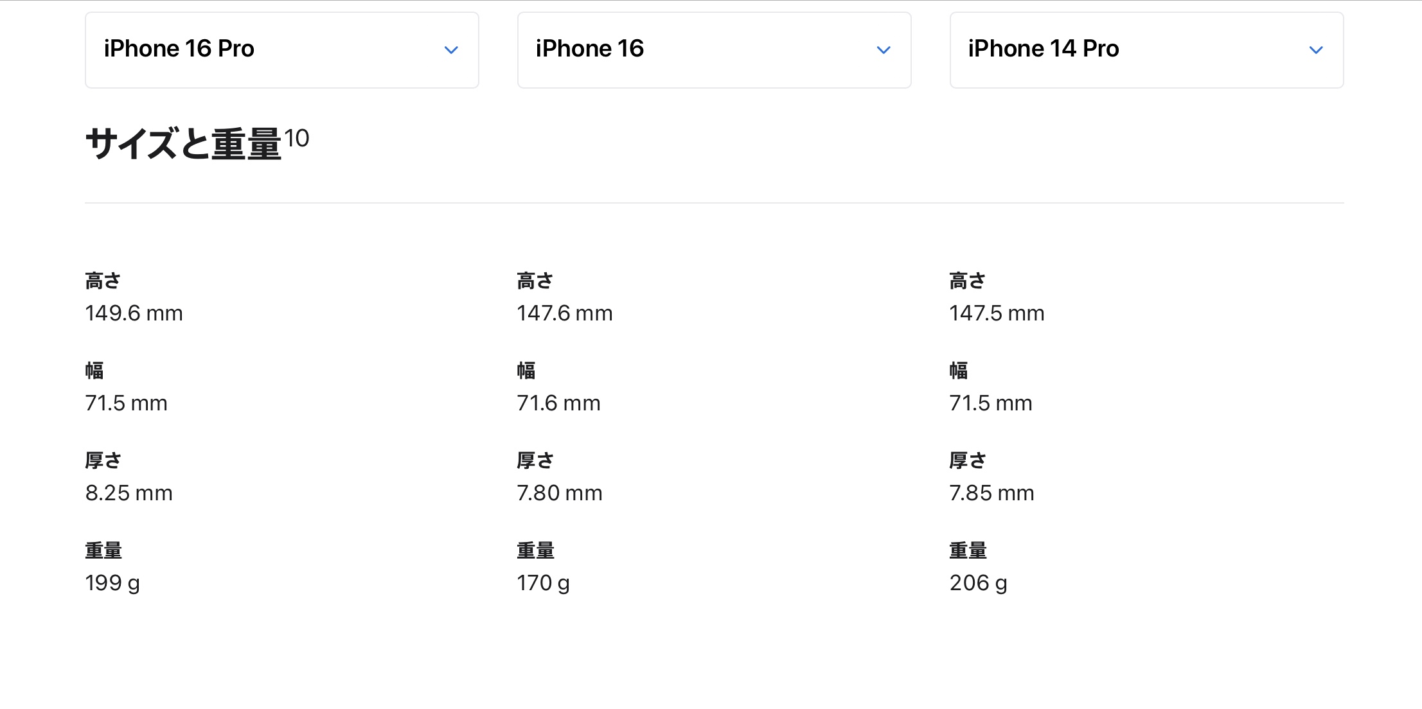This screenshot has width=1422, height=709.
Task: Click the 147.6 mm height value
Action: point(565,313)
